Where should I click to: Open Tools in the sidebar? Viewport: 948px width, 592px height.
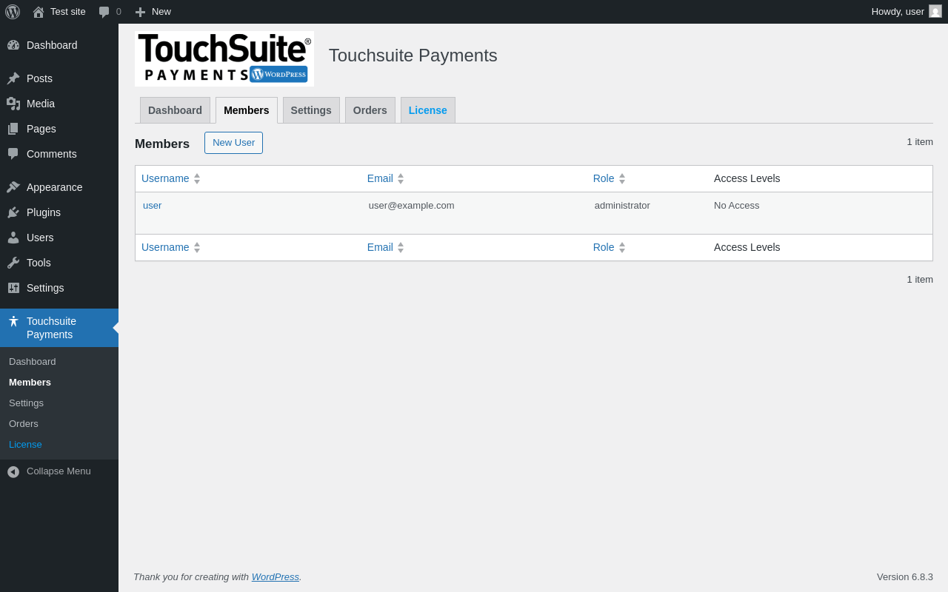click(39, 263)
